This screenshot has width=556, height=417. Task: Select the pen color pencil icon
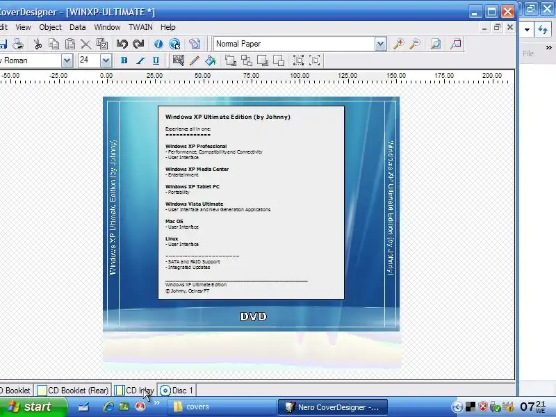click(195, 60)
